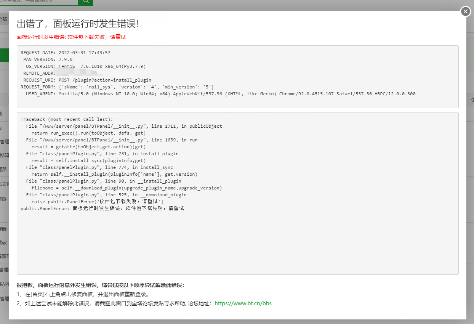The width and height of the screenshot is (474, 324).
Task: Click the traceback line 1659 "in run" entry
Action: [x=112, y=140]
